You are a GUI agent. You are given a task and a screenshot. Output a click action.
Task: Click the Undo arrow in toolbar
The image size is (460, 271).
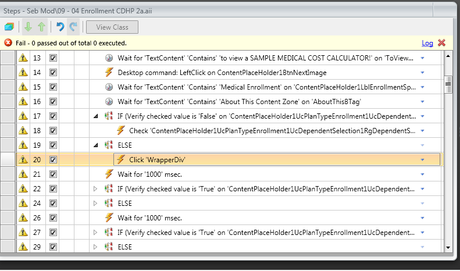(60, 27)
